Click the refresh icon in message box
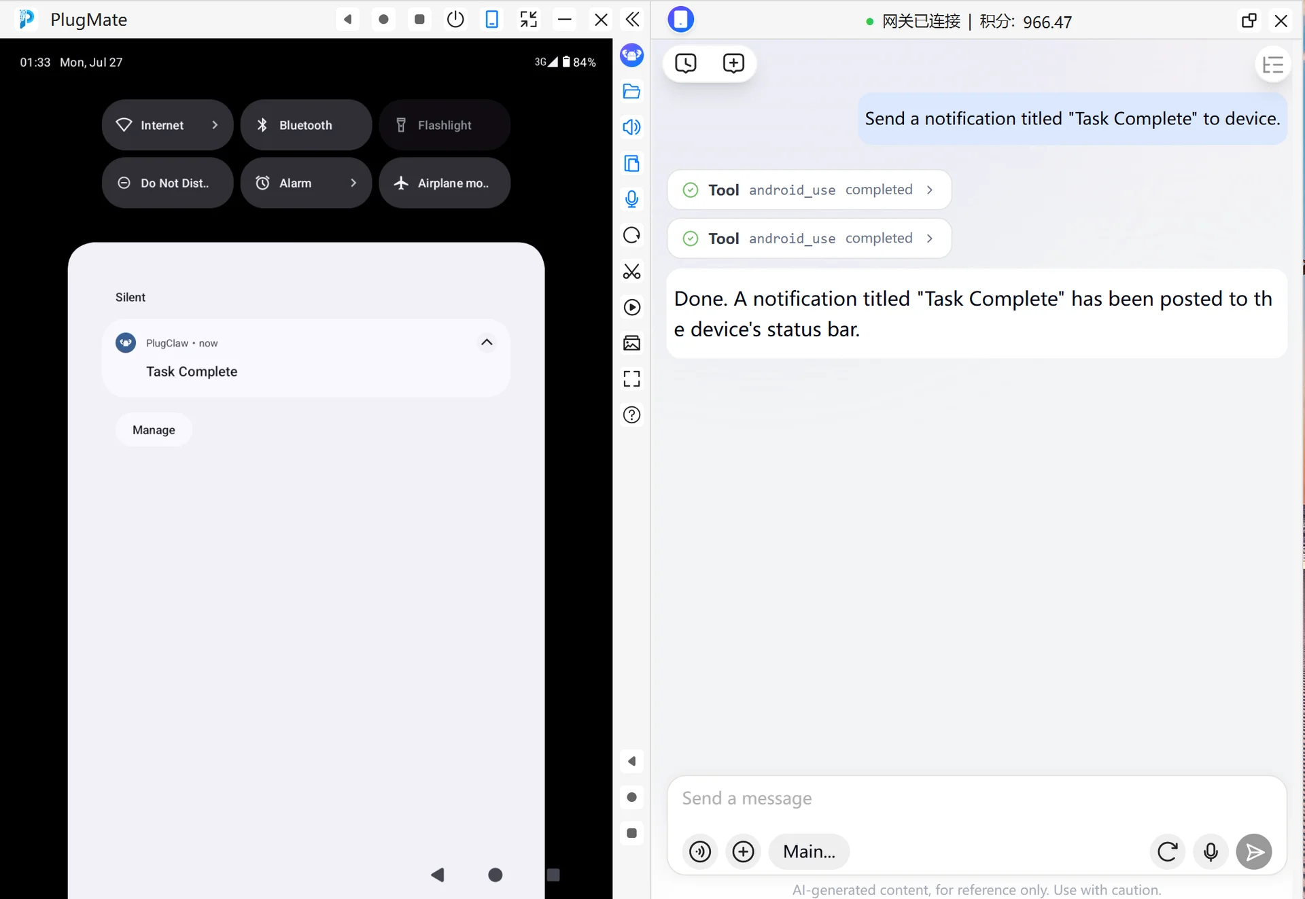The width and height of the screenshot is (1305, 899). pyautogui.click(x=1168, y=851)
